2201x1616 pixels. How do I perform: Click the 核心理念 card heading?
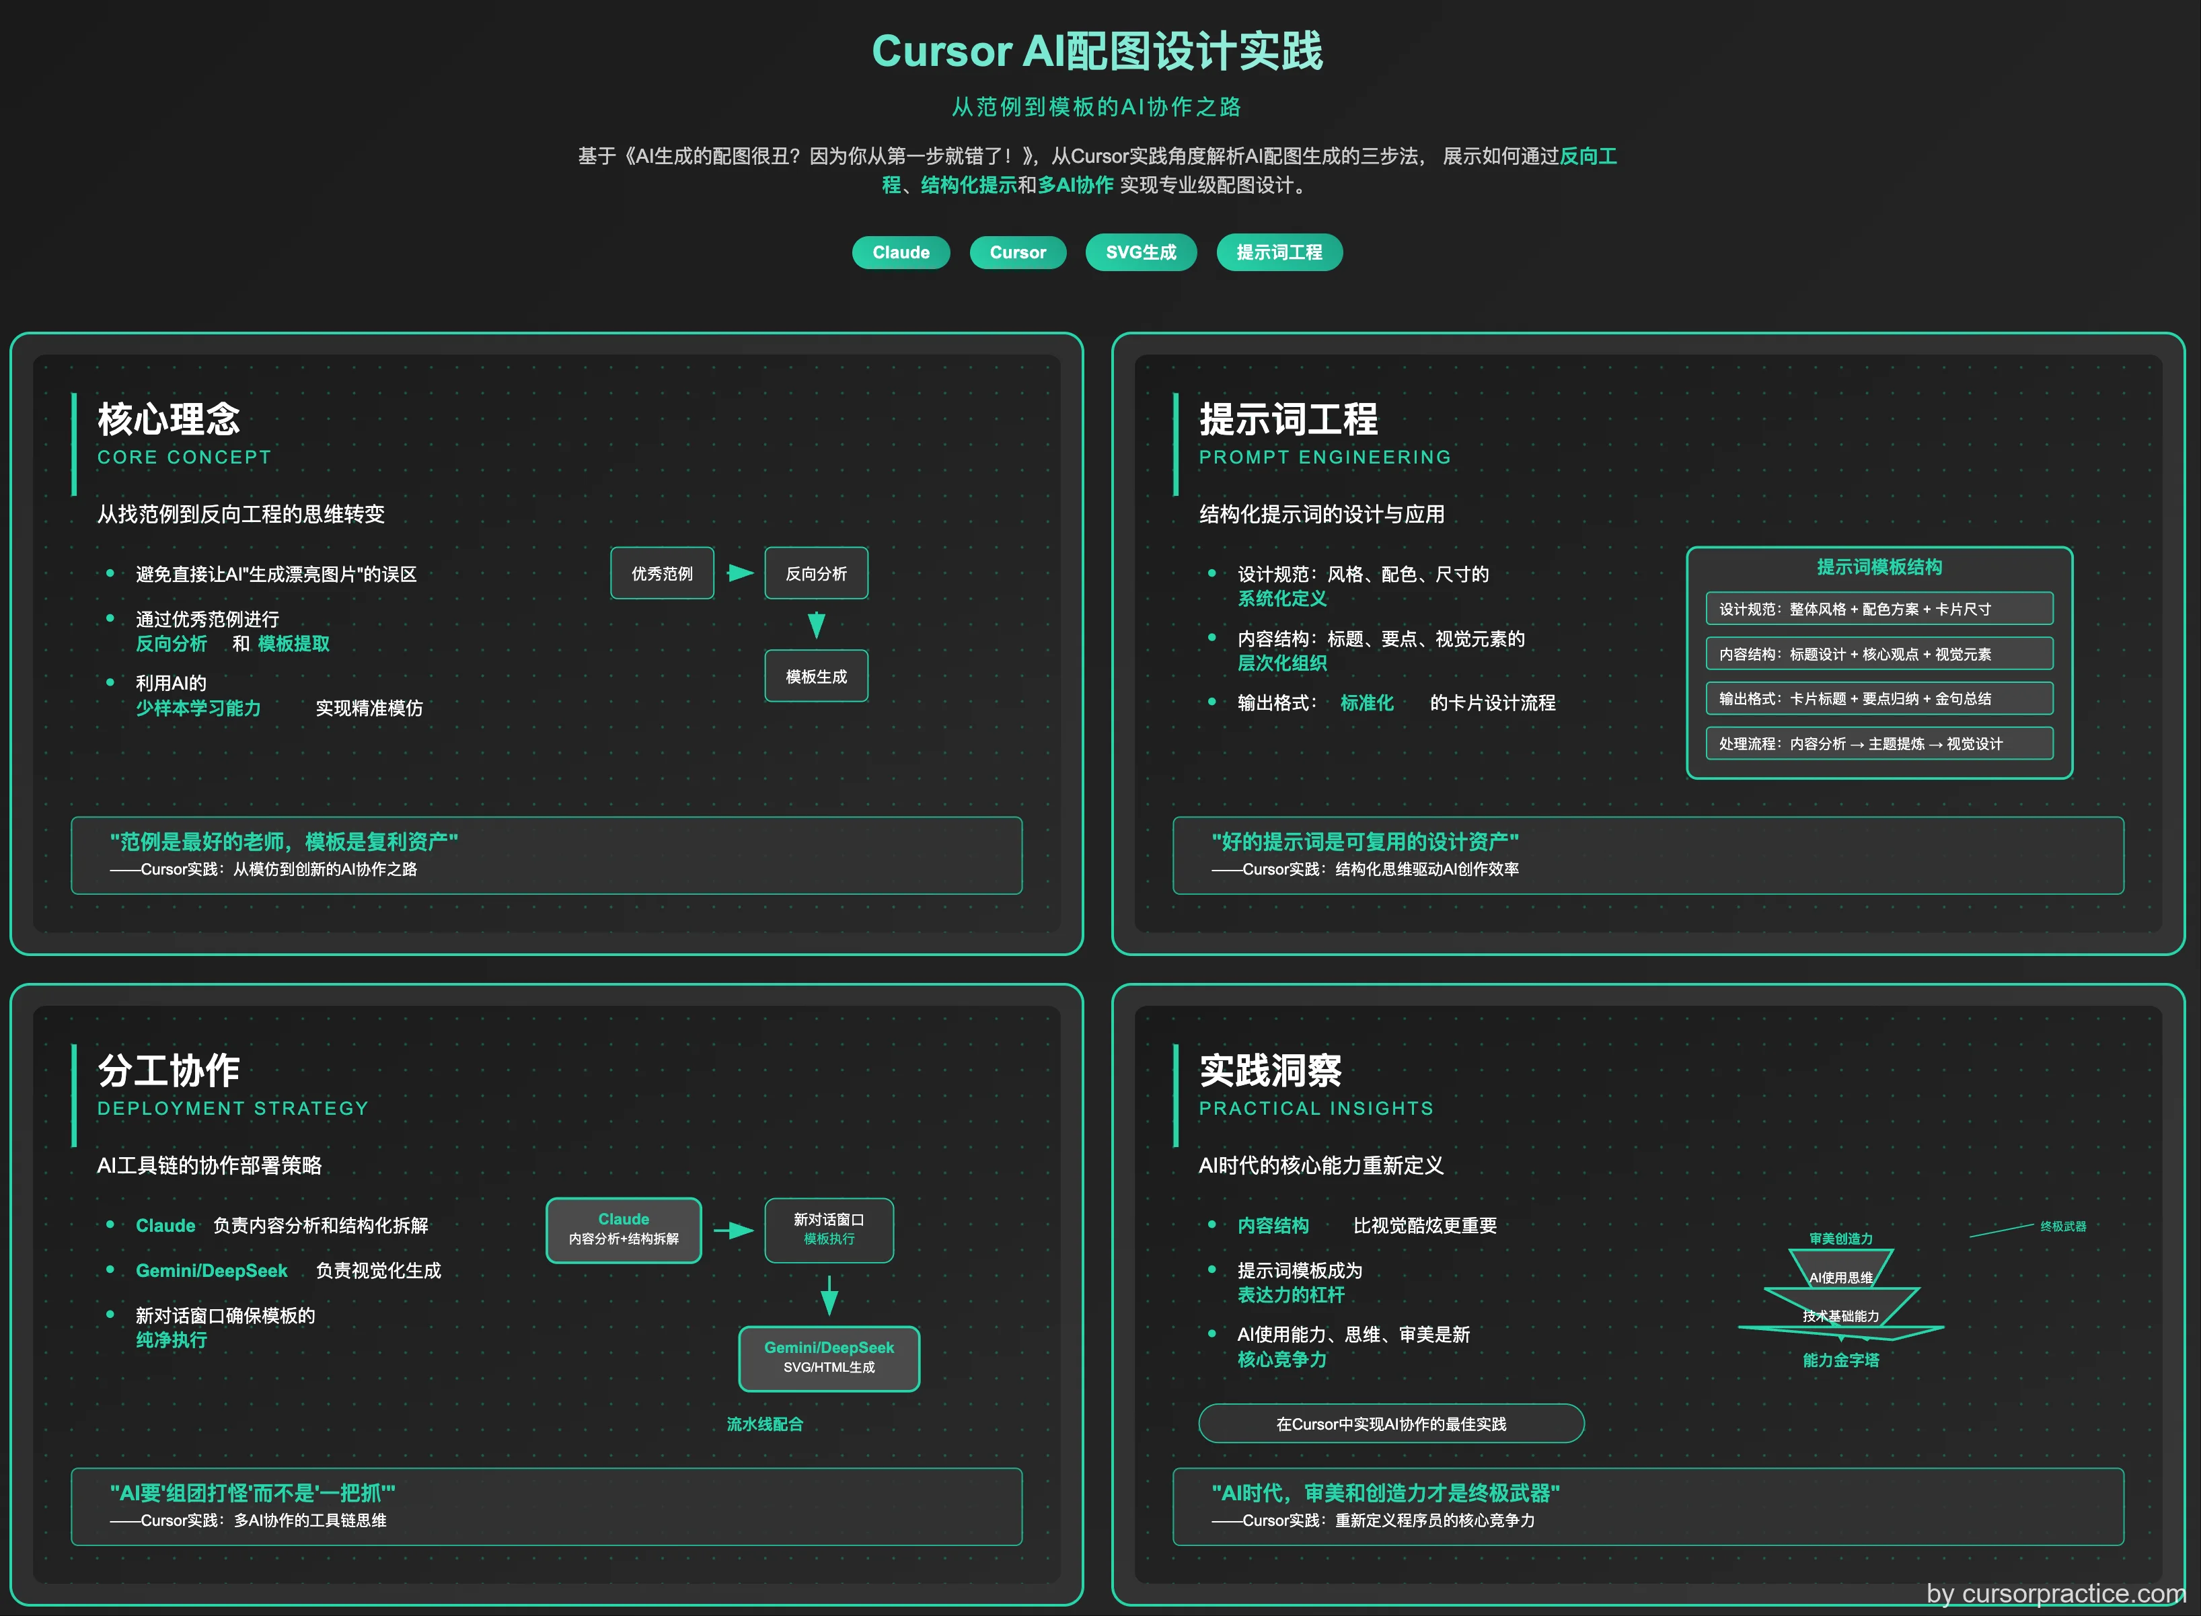[169, 418]
